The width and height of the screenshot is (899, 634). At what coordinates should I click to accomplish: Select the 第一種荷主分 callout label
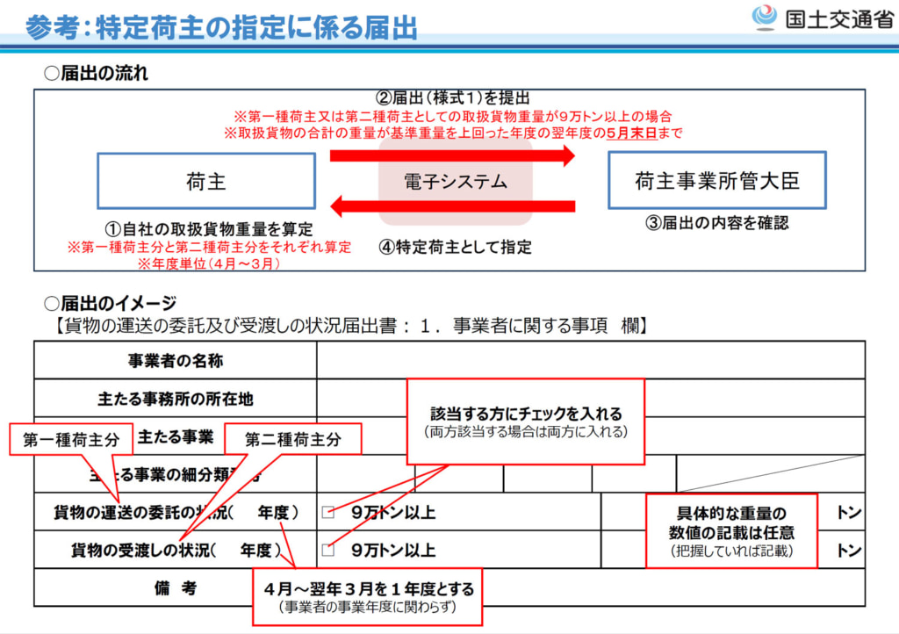(68, 437)
